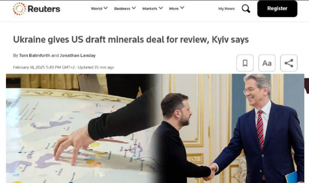Open the search magnifier icon
Viewport: 309px width, 183px height.
tap(246, 9)
